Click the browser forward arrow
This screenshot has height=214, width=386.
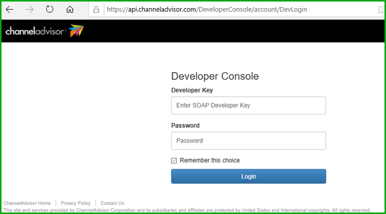(29, 10)
